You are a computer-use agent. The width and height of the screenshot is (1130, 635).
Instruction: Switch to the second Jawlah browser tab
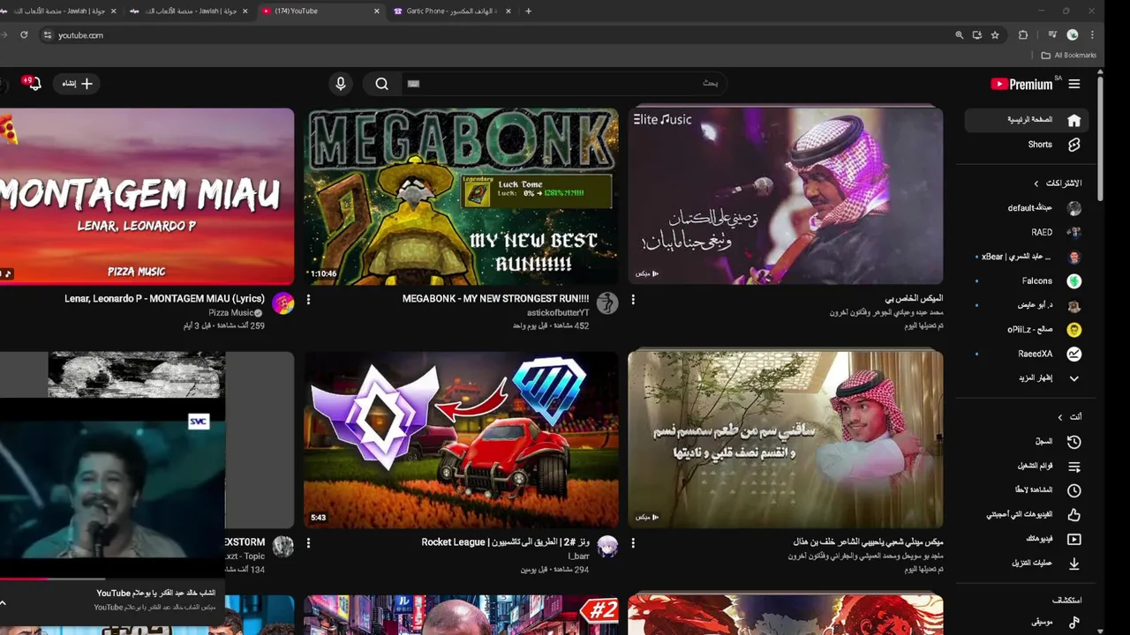click(x=189, y=11)
